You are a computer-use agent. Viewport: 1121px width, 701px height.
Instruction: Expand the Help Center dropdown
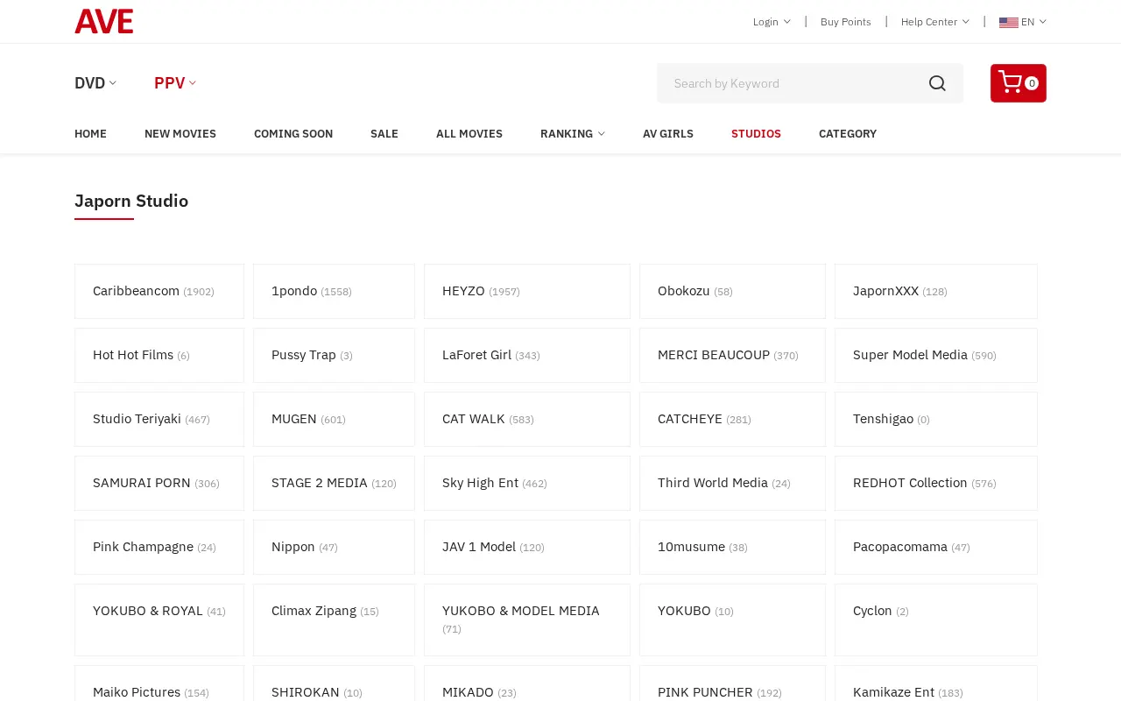coord(934,22)
